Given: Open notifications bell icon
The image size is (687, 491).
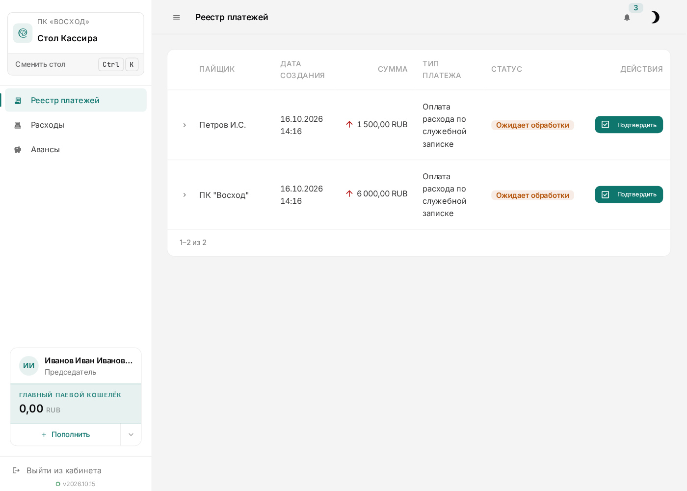Looking at the screenshot, I should [627, 17].
